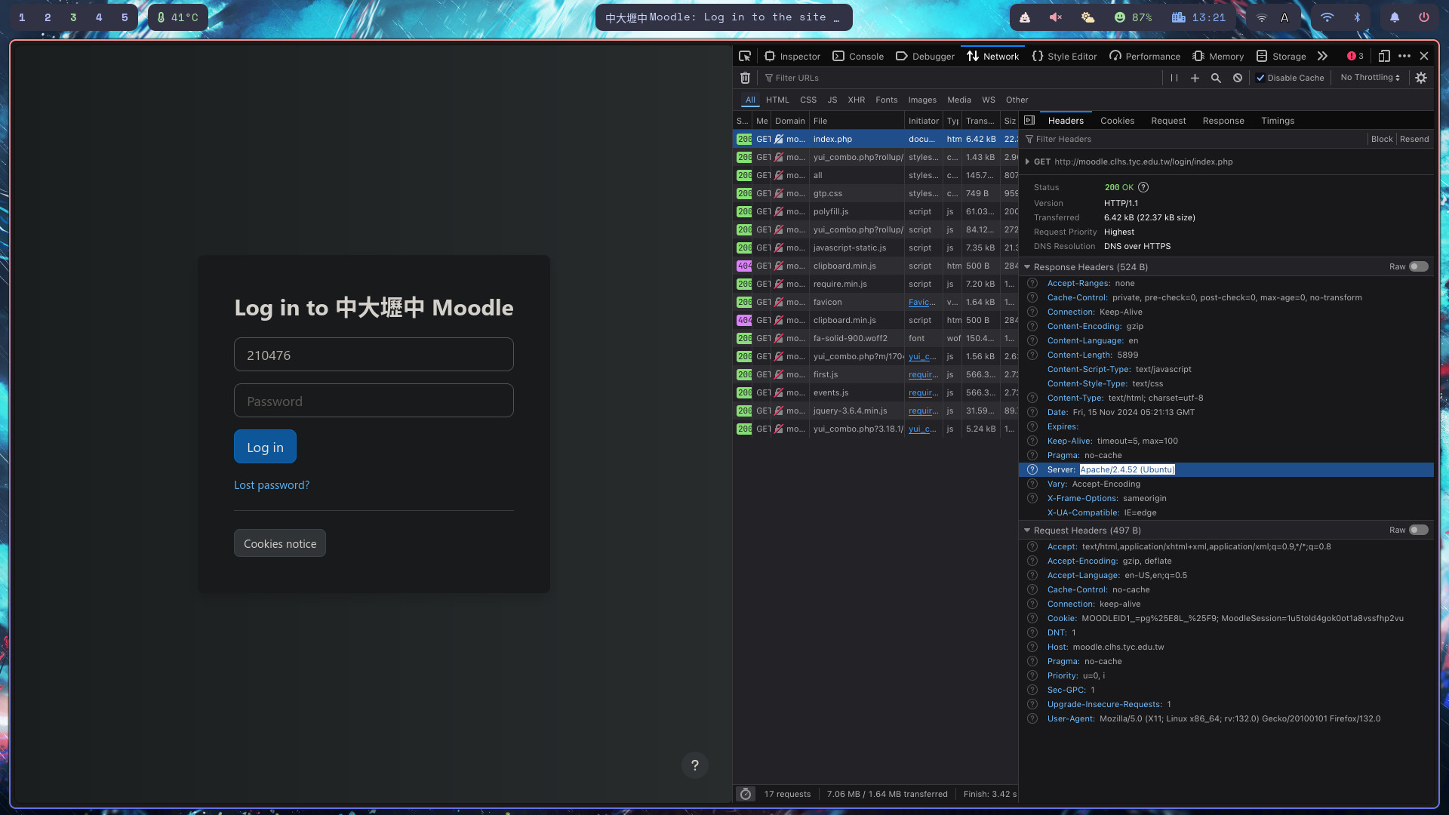Collapse the Response Headers section
Screen dimensions: 1449x815
point(1027,266)
